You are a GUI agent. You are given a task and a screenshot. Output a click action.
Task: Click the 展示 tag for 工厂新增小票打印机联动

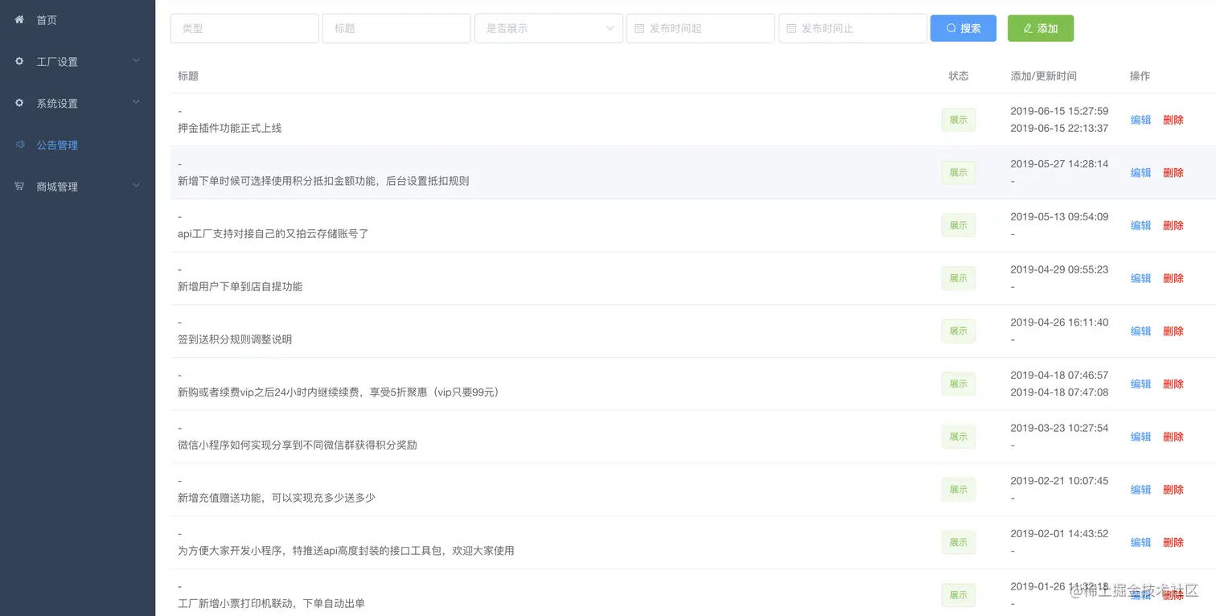(959, 595)
